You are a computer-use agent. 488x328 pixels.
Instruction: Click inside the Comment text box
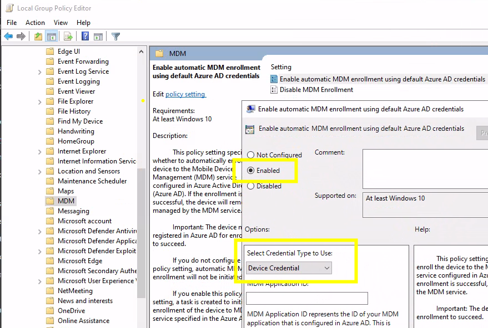point(425,168)
